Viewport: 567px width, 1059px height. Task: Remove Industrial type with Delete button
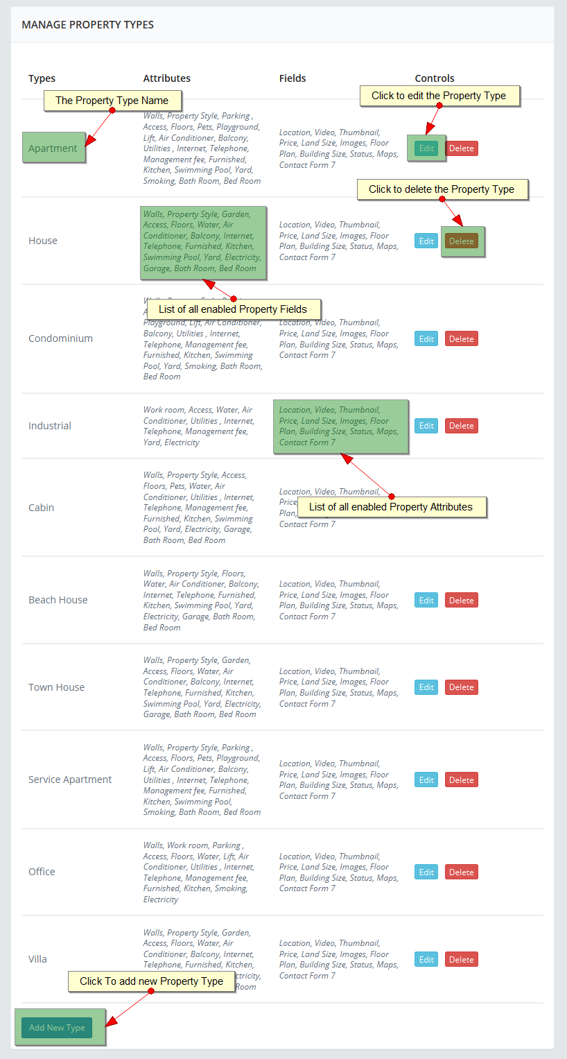[461, 426]
